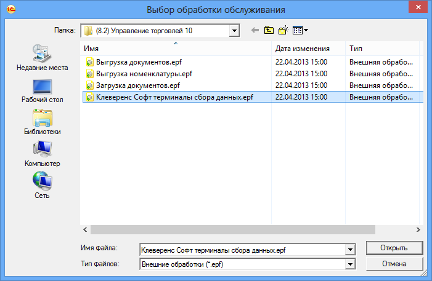The width and height of the screenshot is (432, 281).
Task: Sort by the Имя column header
Action: [176, 49]
